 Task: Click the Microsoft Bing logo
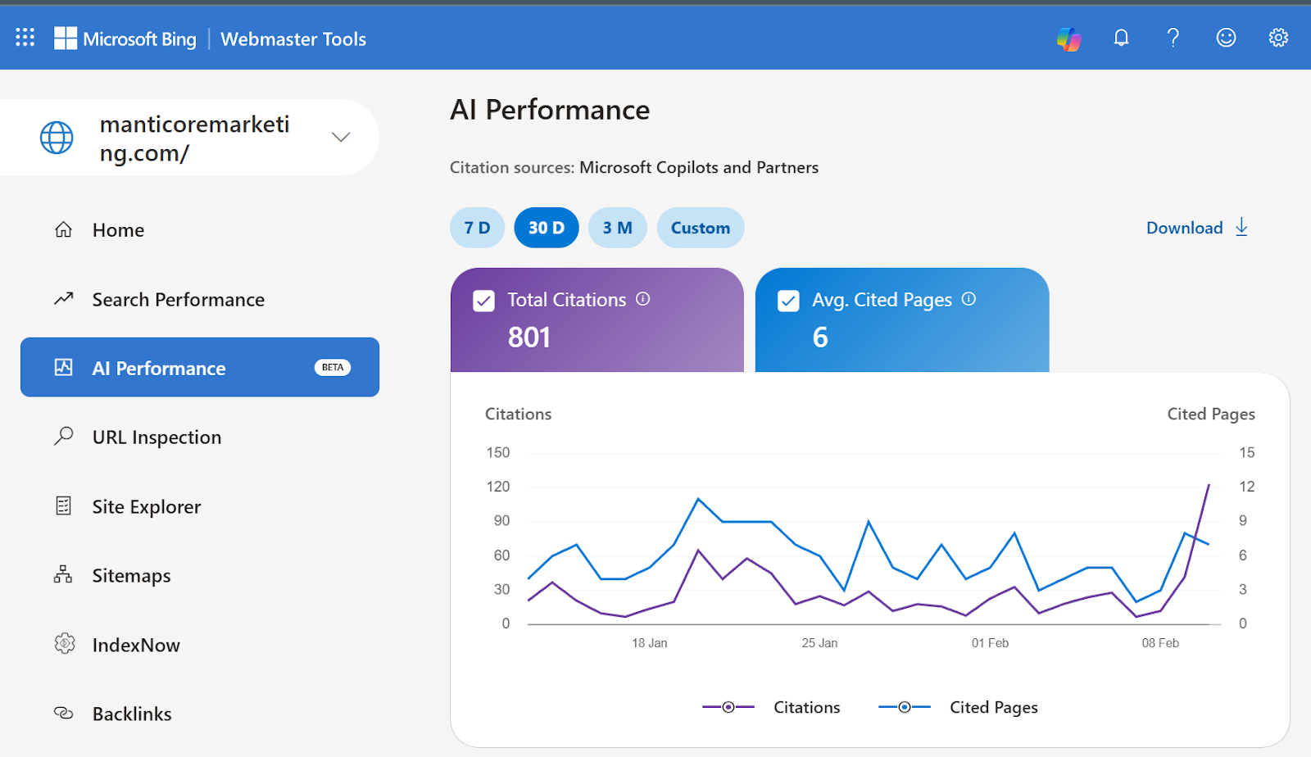125,39
